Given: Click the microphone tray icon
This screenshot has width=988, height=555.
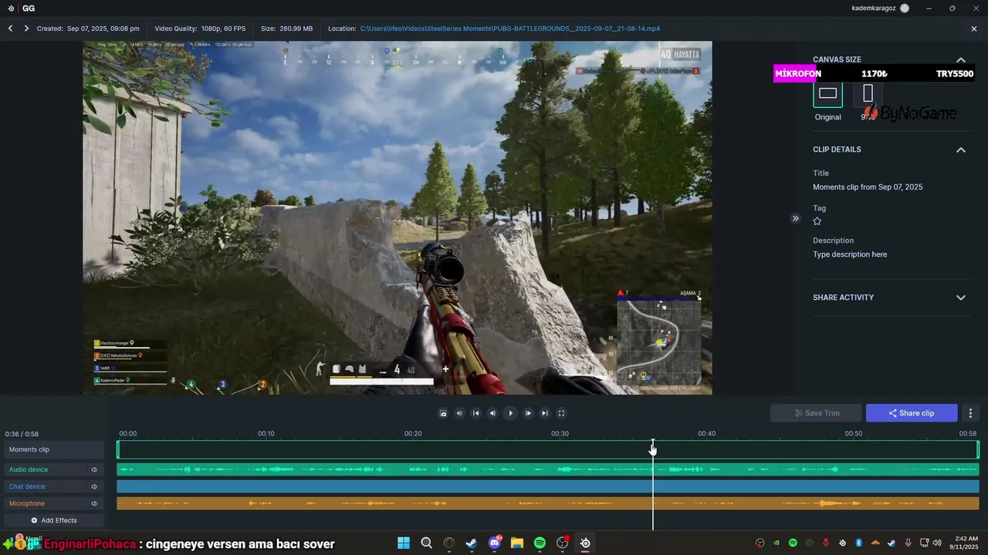Looking at the screenshot, I should (908, 543).
